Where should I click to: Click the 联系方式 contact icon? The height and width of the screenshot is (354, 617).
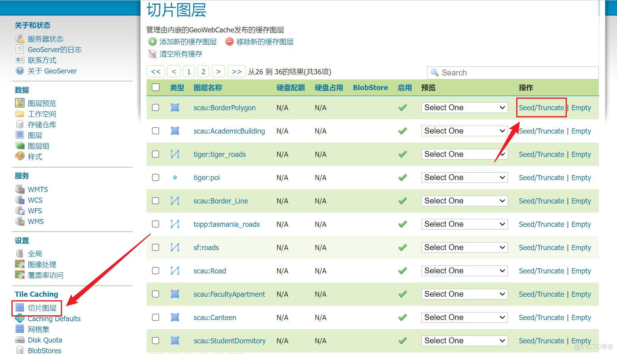[x=20, y=60]
